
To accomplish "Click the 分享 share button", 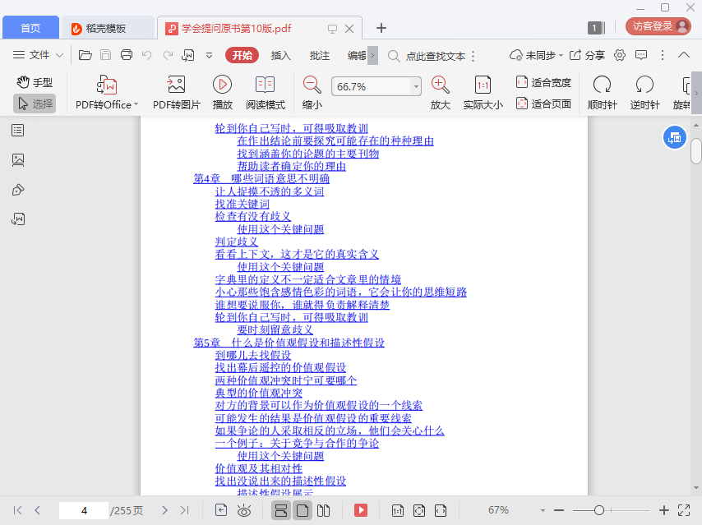I will pos(587,56).
